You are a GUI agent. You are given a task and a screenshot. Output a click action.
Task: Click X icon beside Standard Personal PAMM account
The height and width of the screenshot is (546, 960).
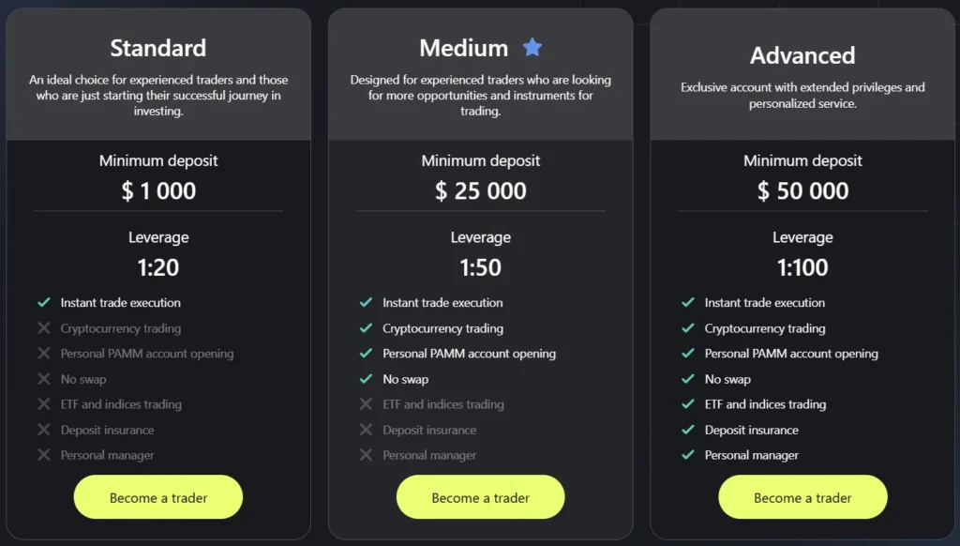pos(43,354)
